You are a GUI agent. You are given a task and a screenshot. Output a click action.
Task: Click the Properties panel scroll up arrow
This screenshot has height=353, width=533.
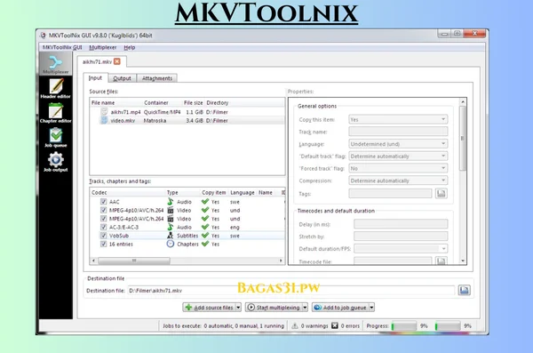click(463, 101)
